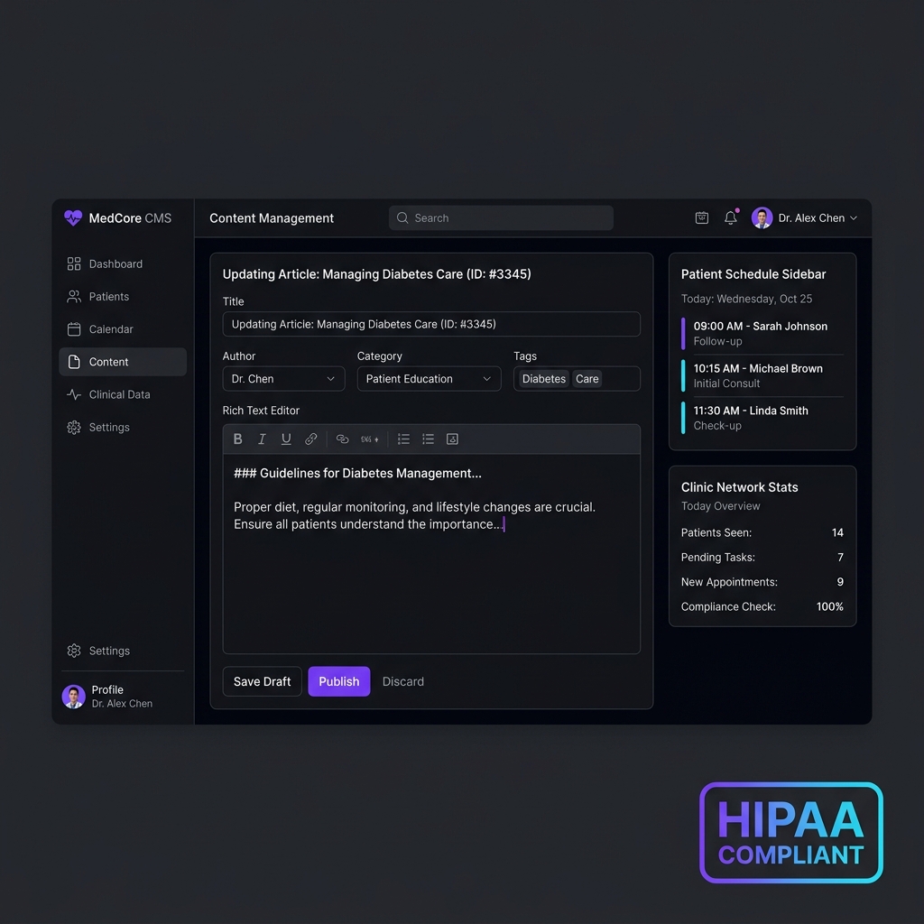Click the Compliance Check 100% value

[830, 607]
